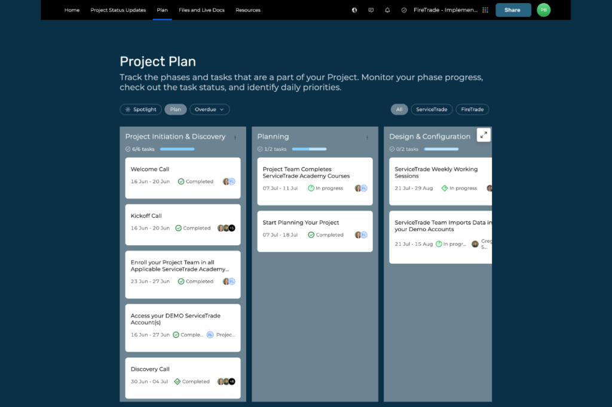Click the check-circle icon near the project name
The width and height of the screenshot is (612, 407).
pyautogui.click(x=403, y=10)
